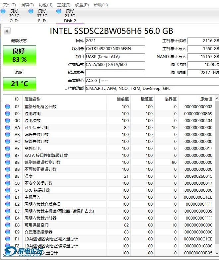
Task: Click the 良好 83 % health status button
Action: click(x=20, y=55)
